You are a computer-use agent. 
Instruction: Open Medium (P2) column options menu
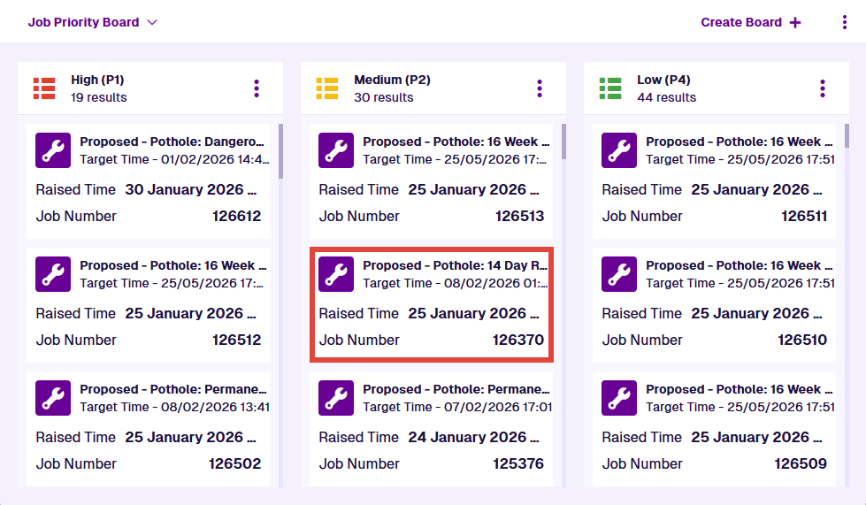[x=540, y=88]
